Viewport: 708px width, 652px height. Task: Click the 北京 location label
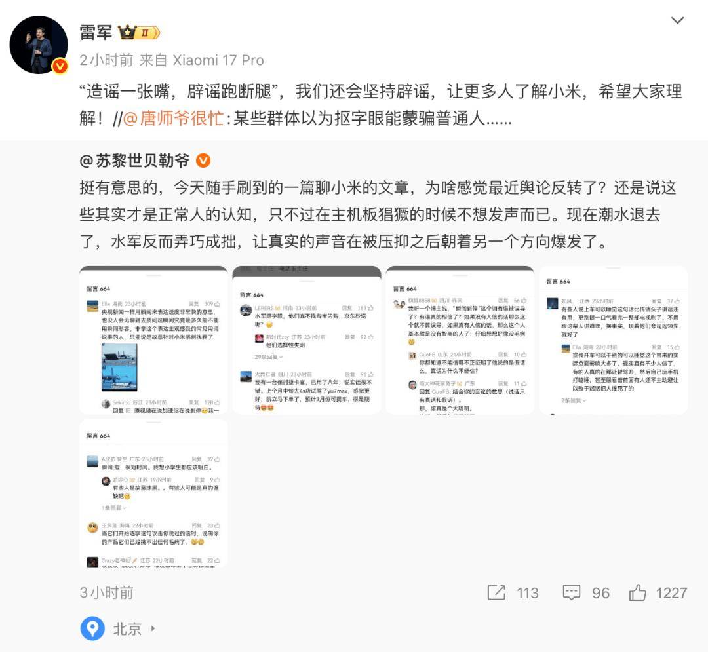click(x=127, y=628)
